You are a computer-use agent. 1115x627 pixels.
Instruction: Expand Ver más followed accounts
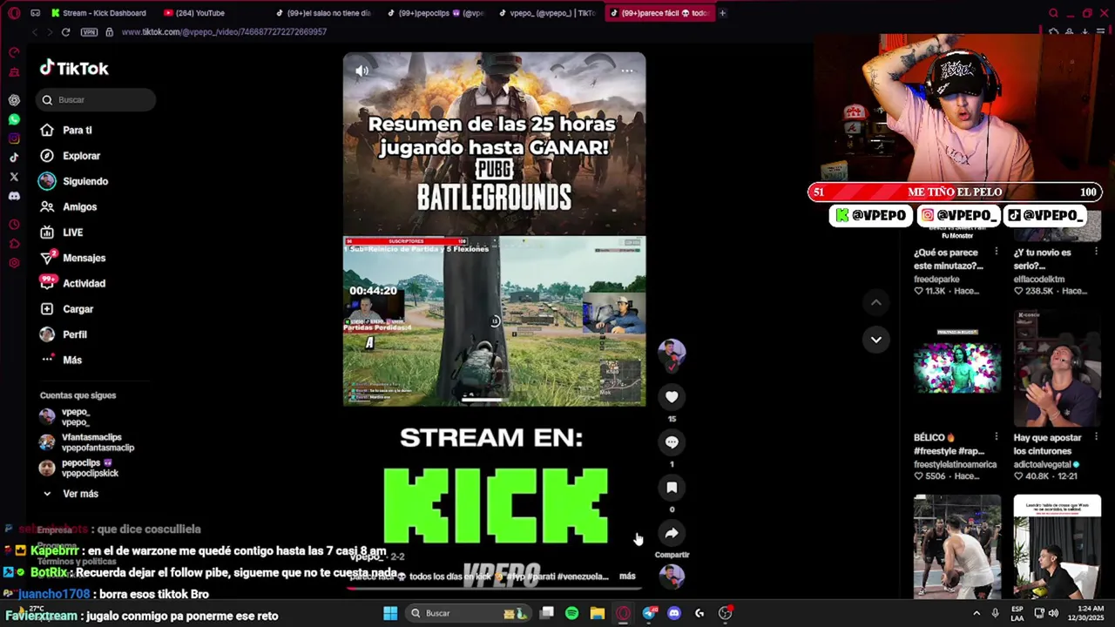point(70,494)
